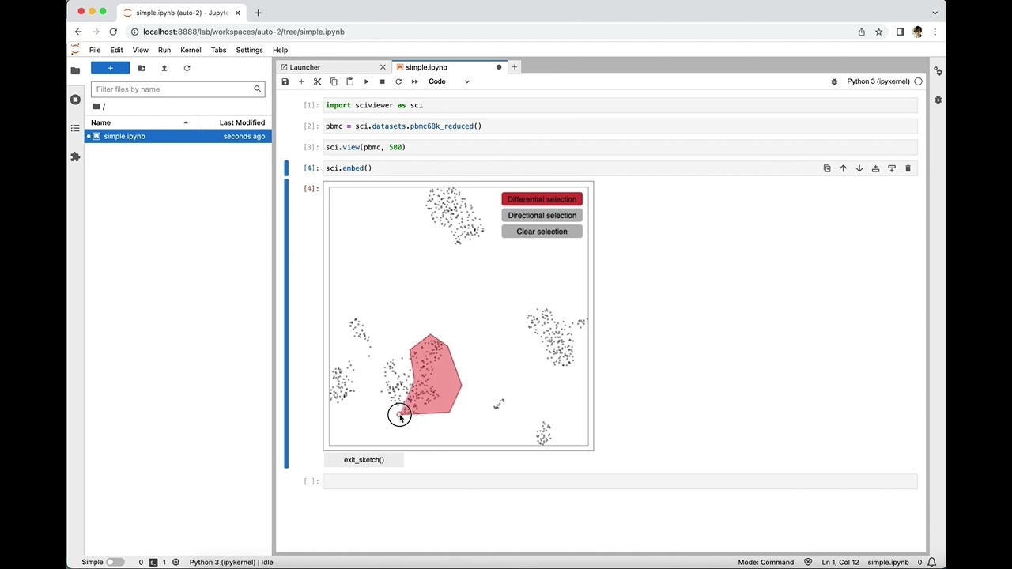
Task: Open the View menu
Action: (140, 50)
